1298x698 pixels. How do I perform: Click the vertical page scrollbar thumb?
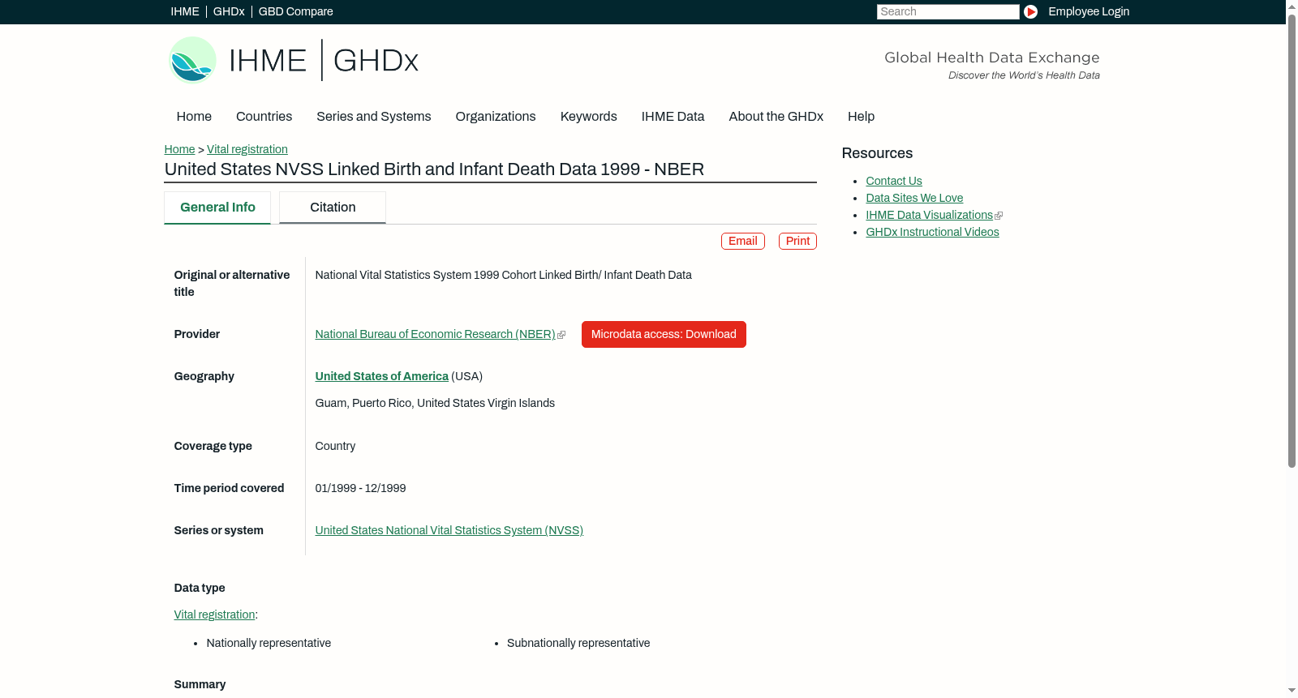point(1292,239)
